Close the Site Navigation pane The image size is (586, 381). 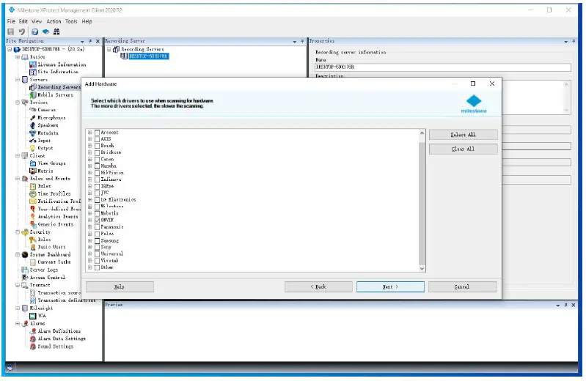click(98, 41)
